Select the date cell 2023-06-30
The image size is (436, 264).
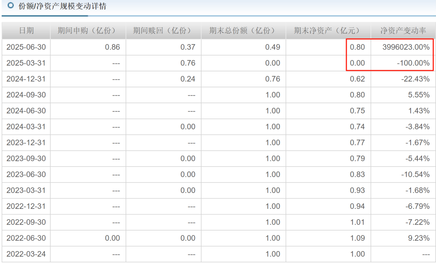coord(26,175)
